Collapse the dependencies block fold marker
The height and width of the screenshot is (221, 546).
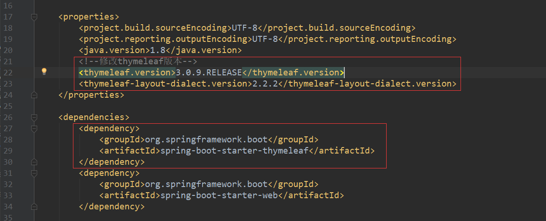(x=33, y=117)
